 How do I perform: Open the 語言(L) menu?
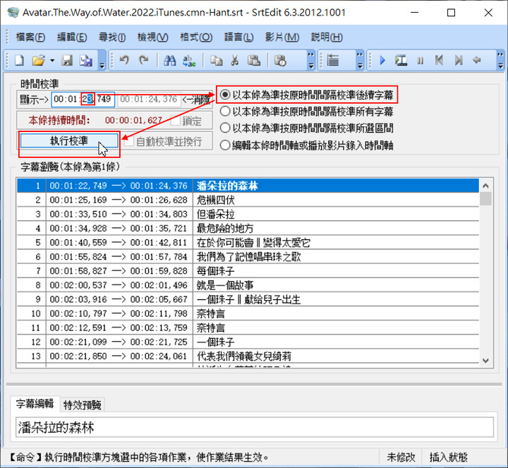pos(238,37)
